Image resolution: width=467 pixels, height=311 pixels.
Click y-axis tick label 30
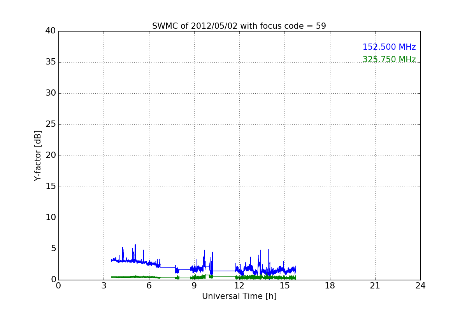(x=51, y=93)
